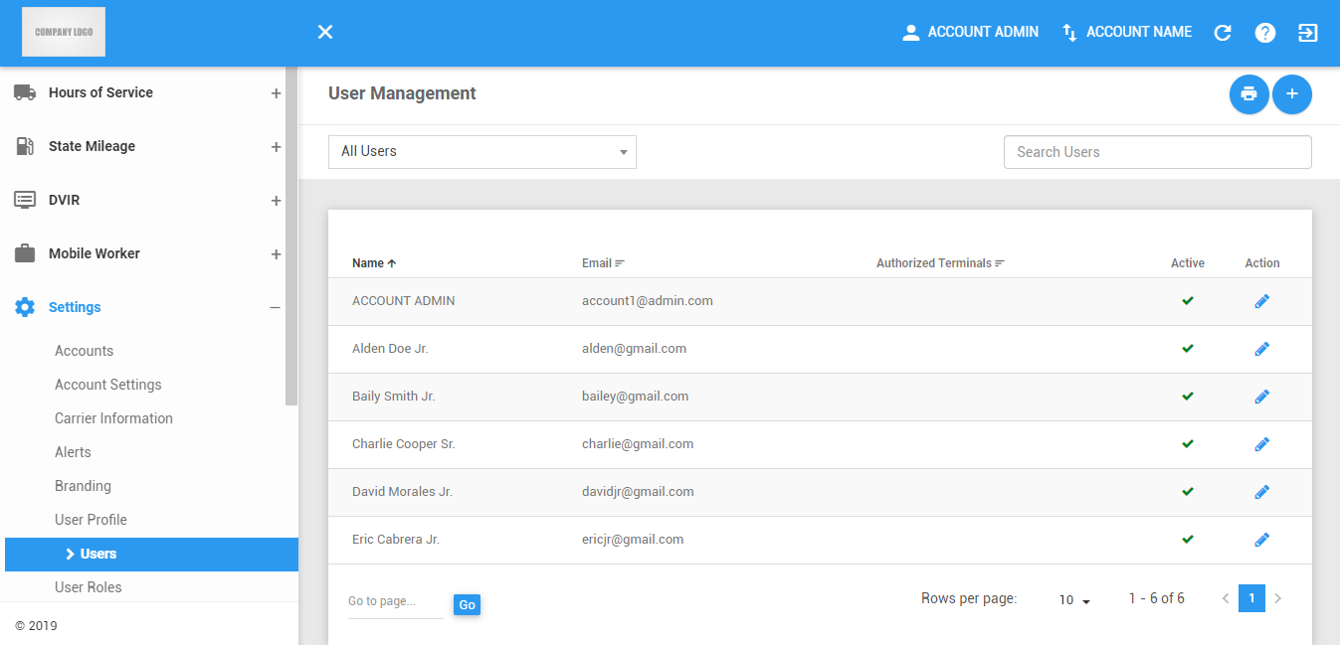Select email account1@admin.com
The height and width of the screenshot is (645, 1340).
648,301
